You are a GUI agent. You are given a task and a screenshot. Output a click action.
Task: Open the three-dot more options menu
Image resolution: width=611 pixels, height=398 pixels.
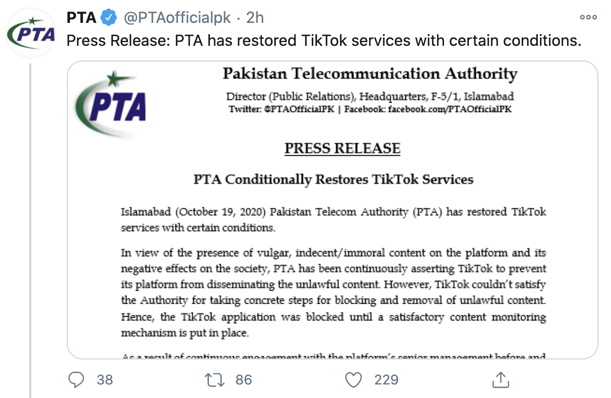588,17
